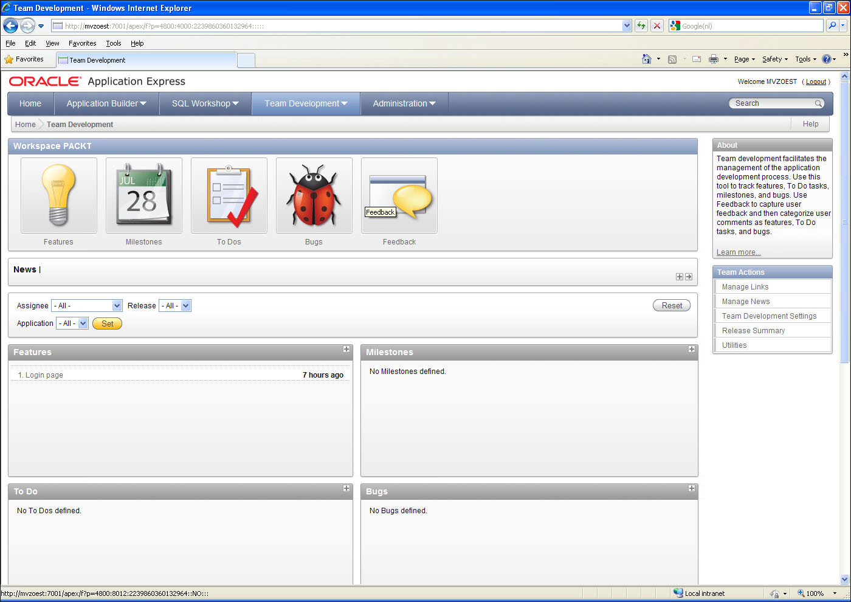This screenshot has height=602, width=851.
Task: Open Utilities under Team Actions
Action: [x=734, y=345]
